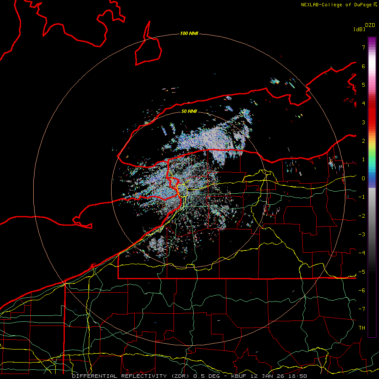Click the DIFFERENTIAL REFLECTIVITY (ZDR) caption text
This screenshot has height=379, width=379.
coord(131,376)
